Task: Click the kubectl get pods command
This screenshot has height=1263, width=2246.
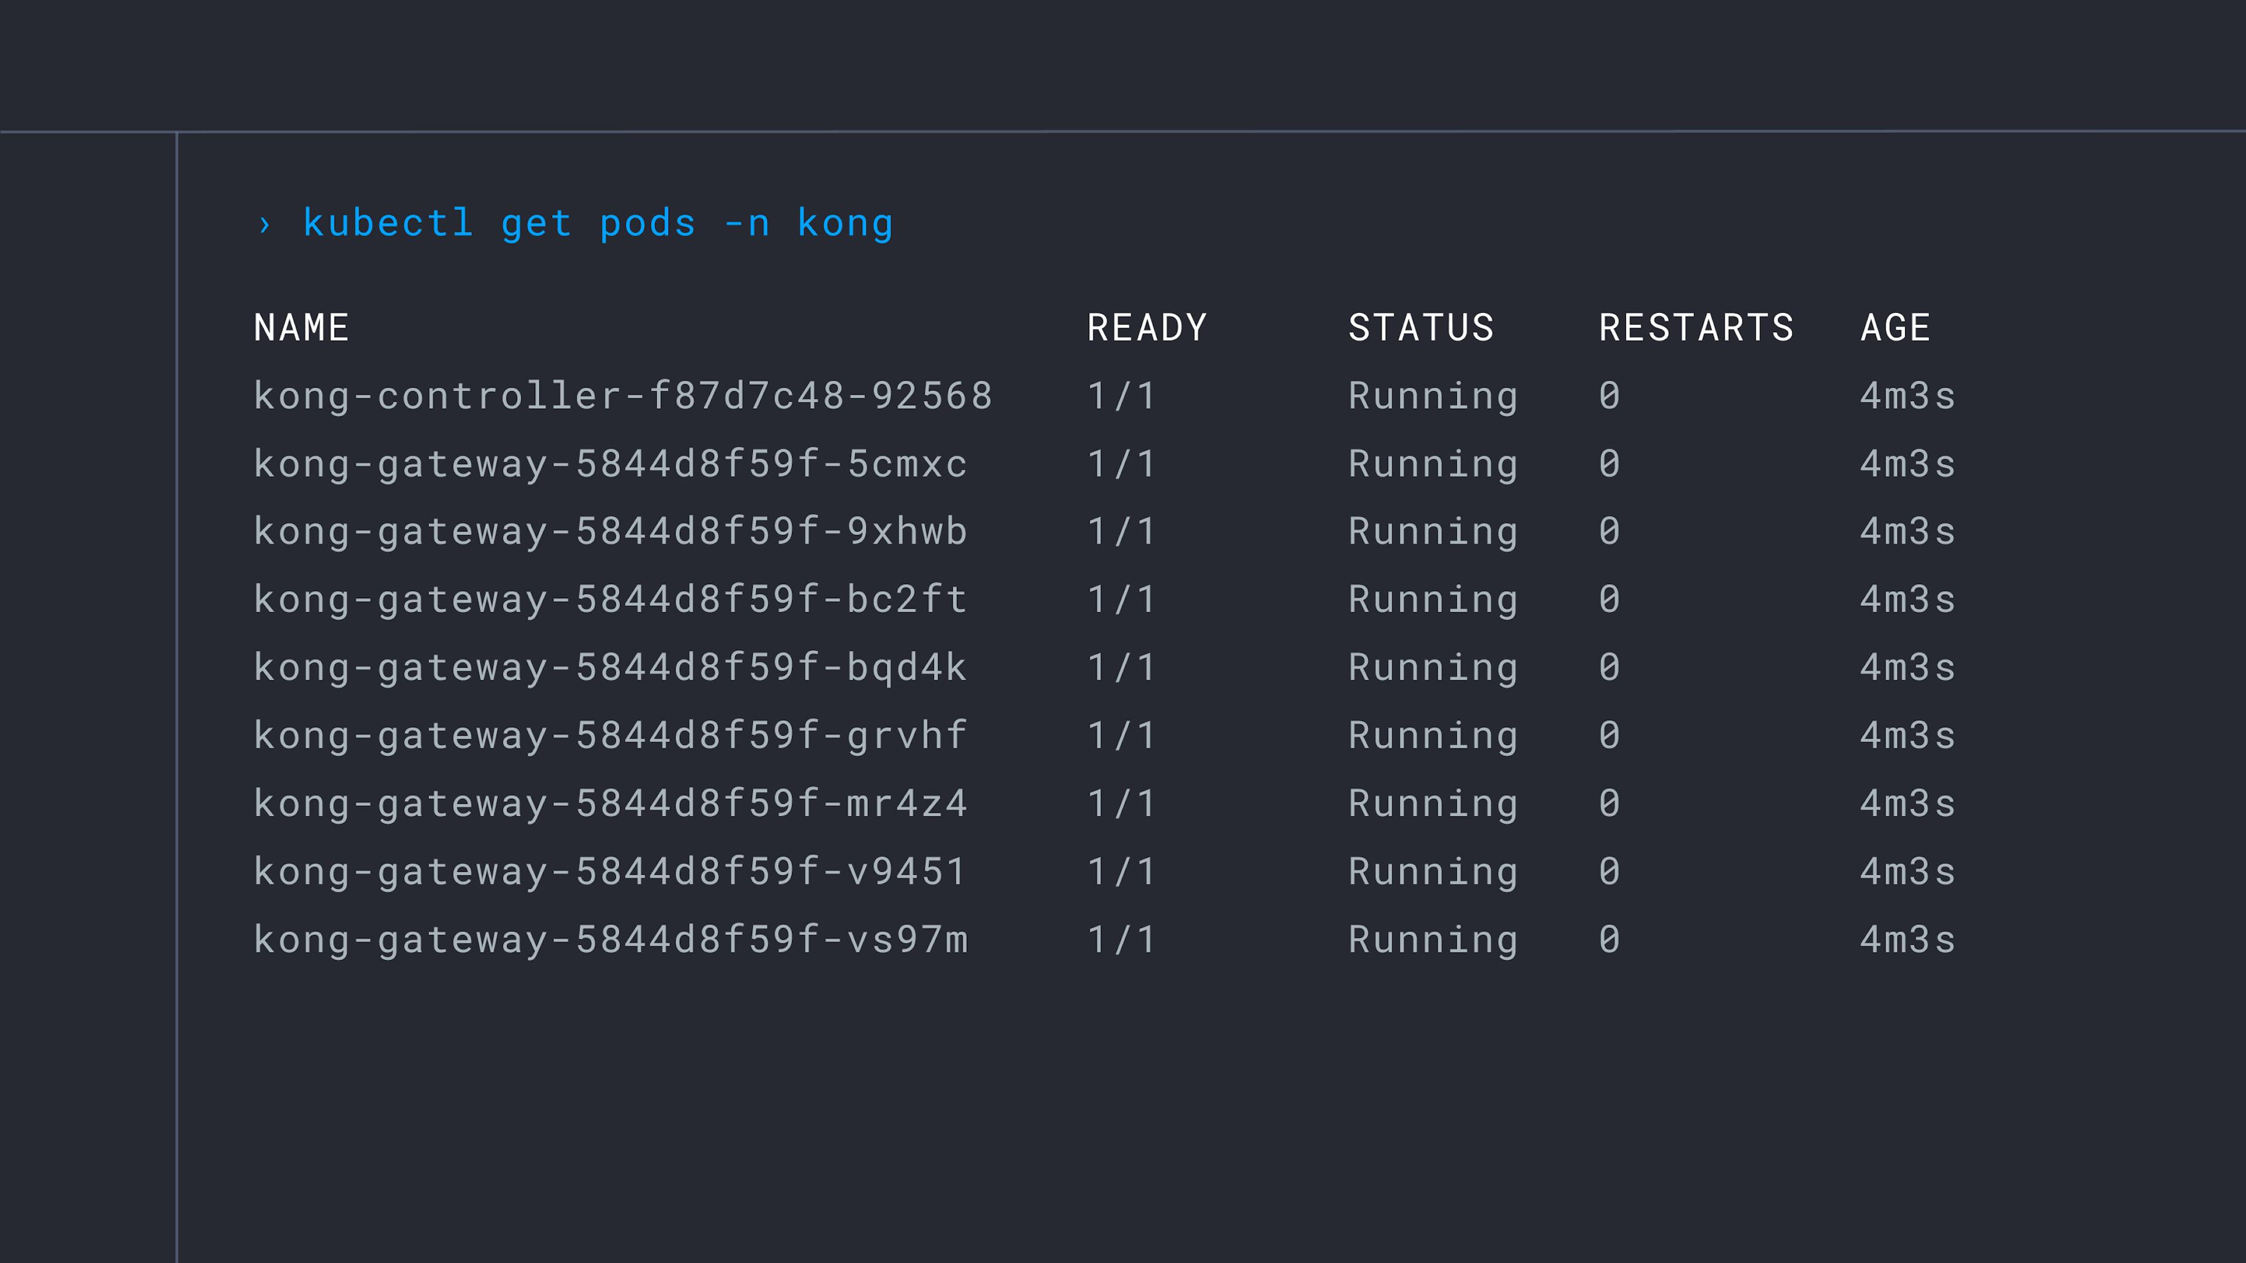Action: pyautogui.click(x=597, y=224)
